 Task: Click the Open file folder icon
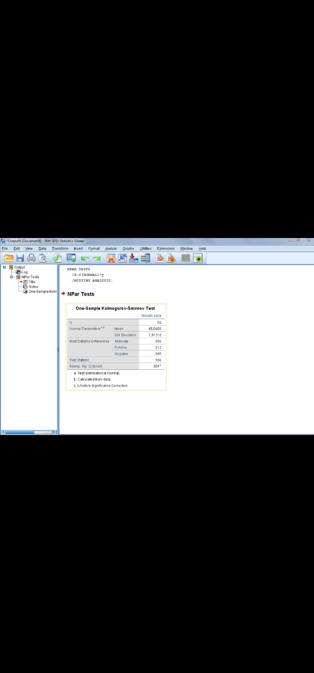click(x=9, y=258)
